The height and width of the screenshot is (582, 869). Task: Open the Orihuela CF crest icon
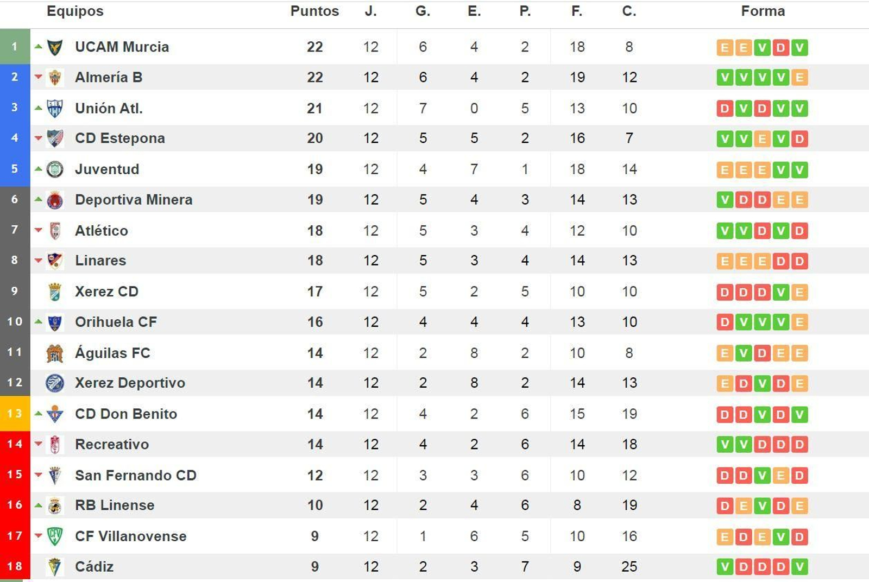click(54, 321)
